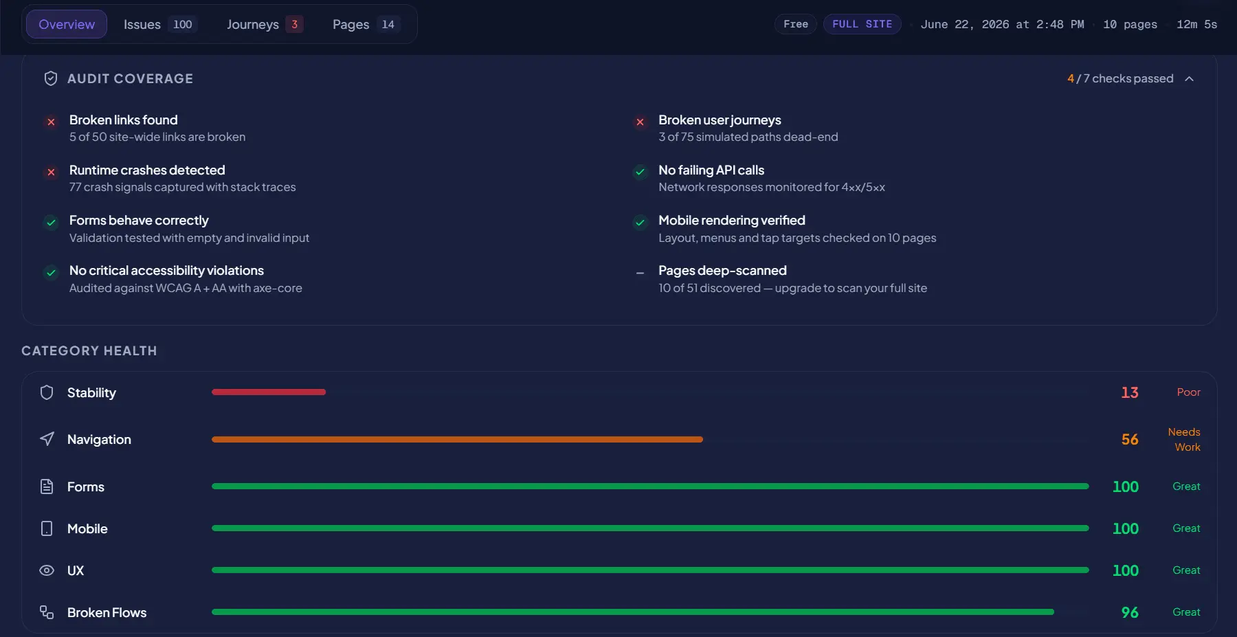Click the Forms document icon
The width and height of the screenshot is (1237, 637).
click(x=47, y=487)
